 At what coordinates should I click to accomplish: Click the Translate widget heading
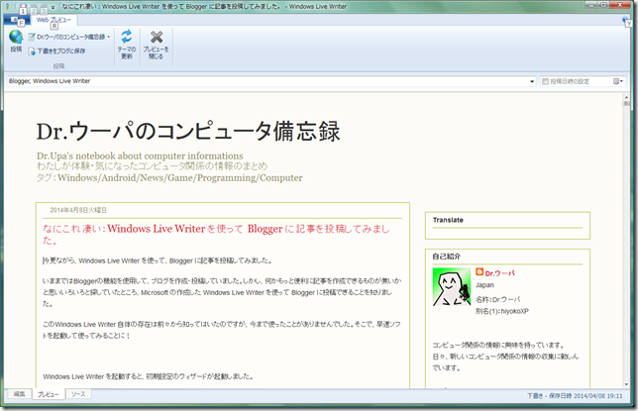click(x=448, y=220)
